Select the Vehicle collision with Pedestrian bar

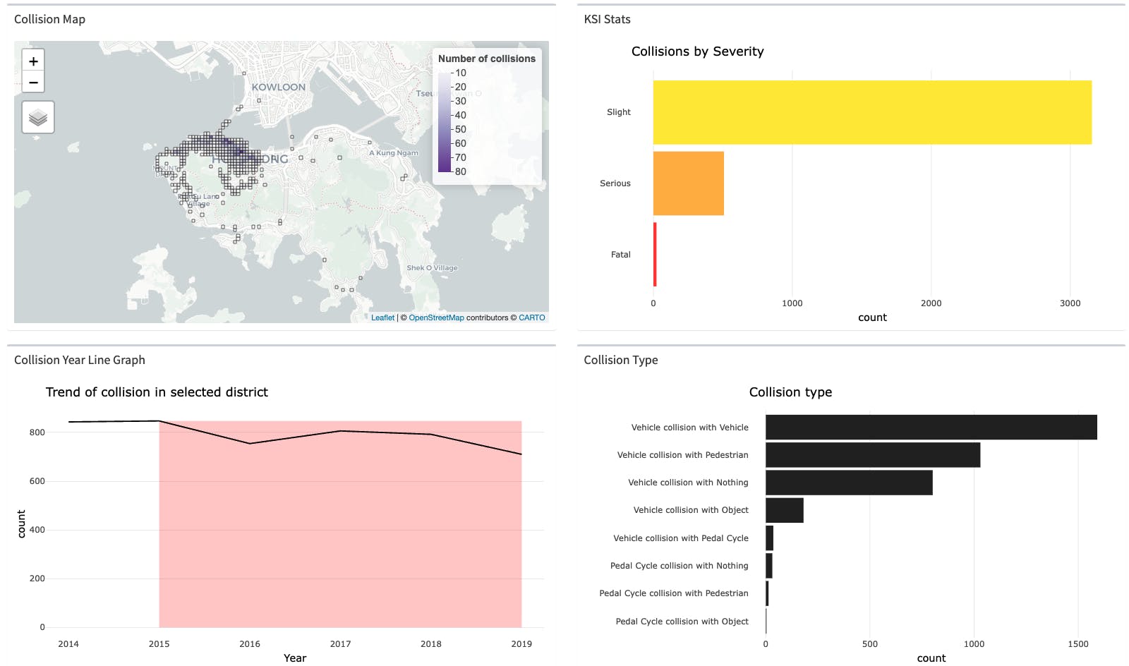873,455
